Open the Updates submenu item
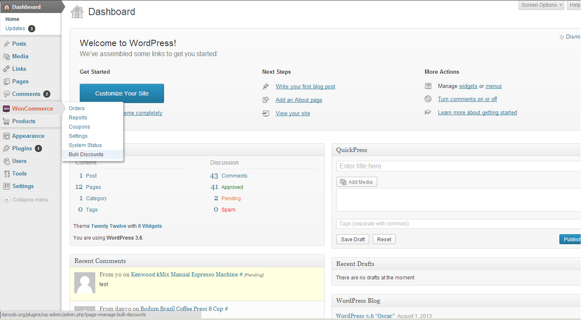Image resolution: width=582 pixels, height=320 pixels. point(16,28)
